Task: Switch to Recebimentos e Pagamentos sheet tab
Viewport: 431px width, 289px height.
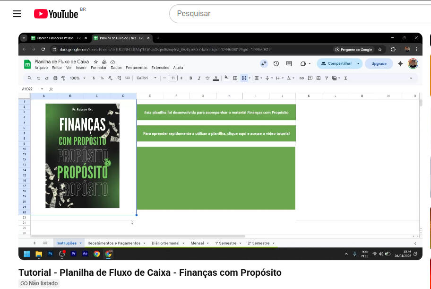Action: point(114,243)
